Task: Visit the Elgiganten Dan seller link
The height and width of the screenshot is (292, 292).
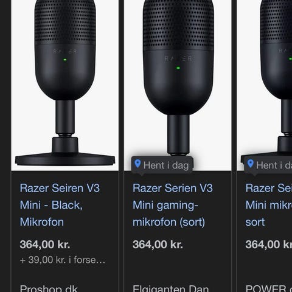Action: (x=171, y=288)
